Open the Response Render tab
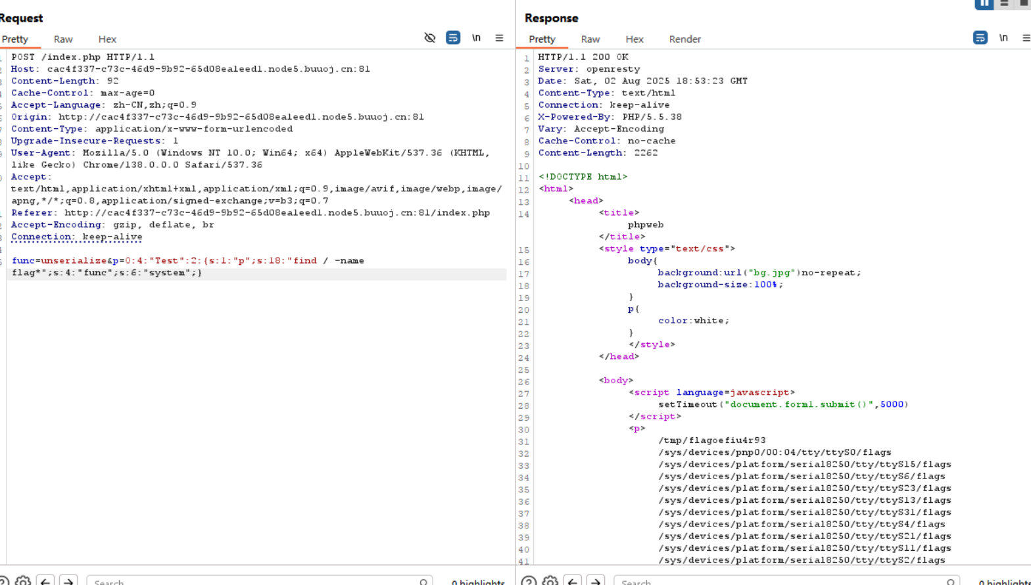Image resolution: width=1031 pixels, height=585 pixels. 685,39
